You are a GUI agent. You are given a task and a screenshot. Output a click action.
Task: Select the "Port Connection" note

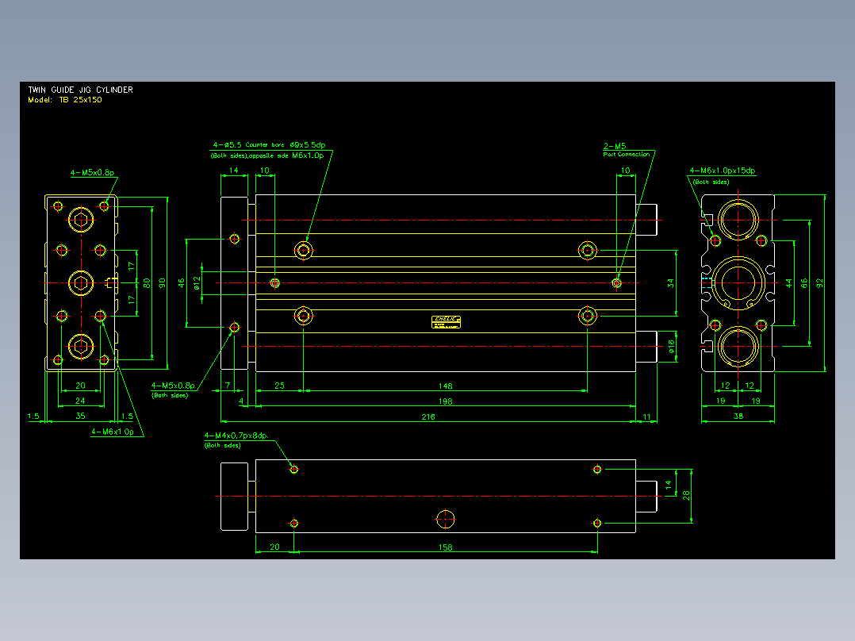[627, 155]
